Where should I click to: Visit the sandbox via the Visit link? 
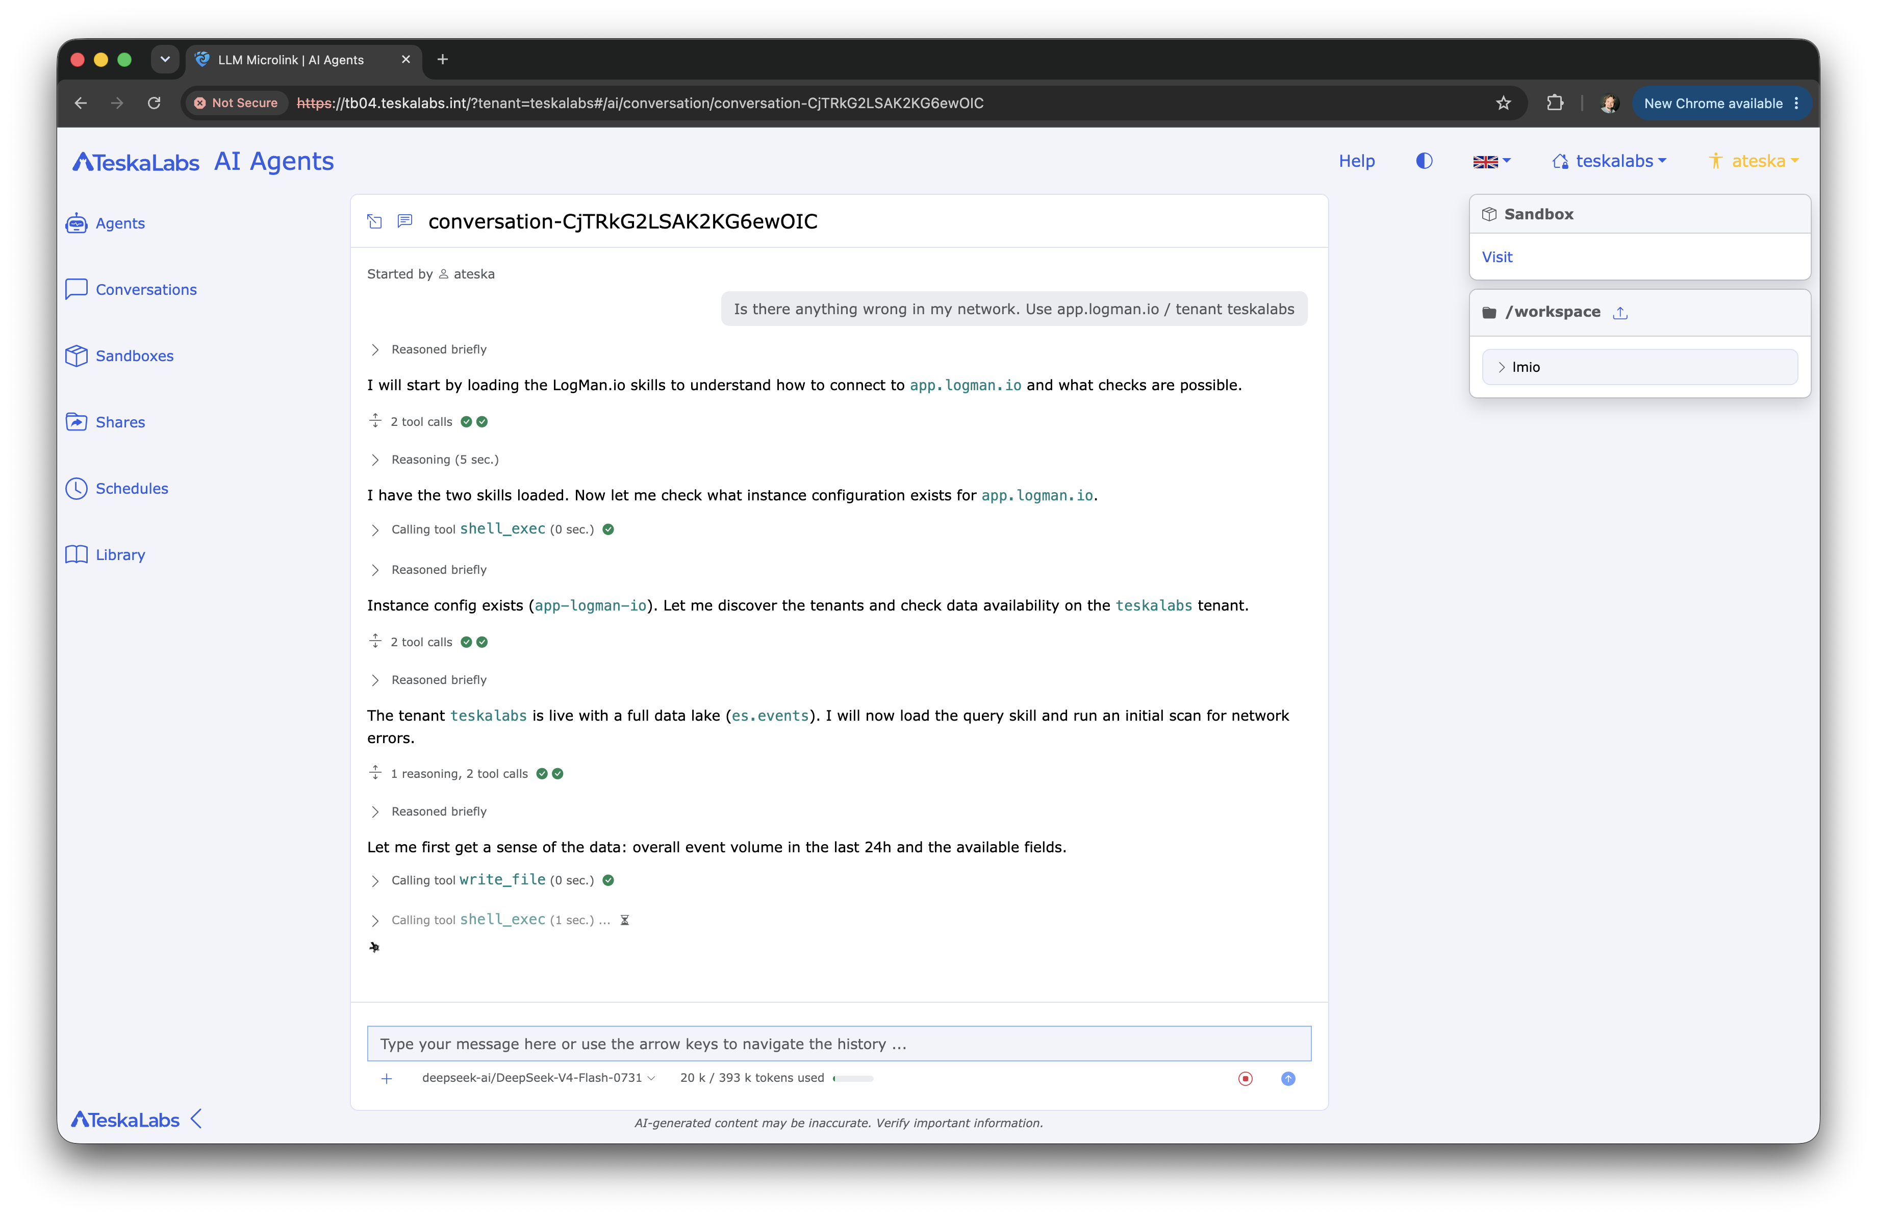1497,257
